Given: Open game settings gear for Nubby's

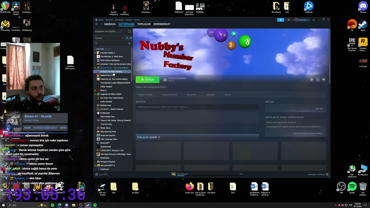Looking at the screenshot, I should (x=311, y=79).
